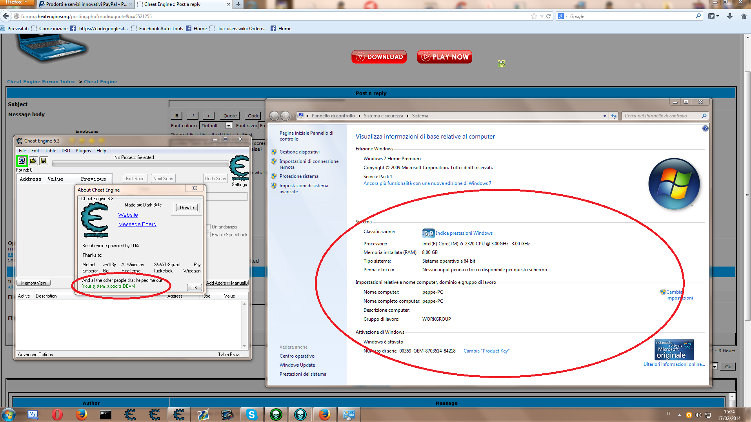Click Cambia "Product Key" link

(x=486, y=351)
